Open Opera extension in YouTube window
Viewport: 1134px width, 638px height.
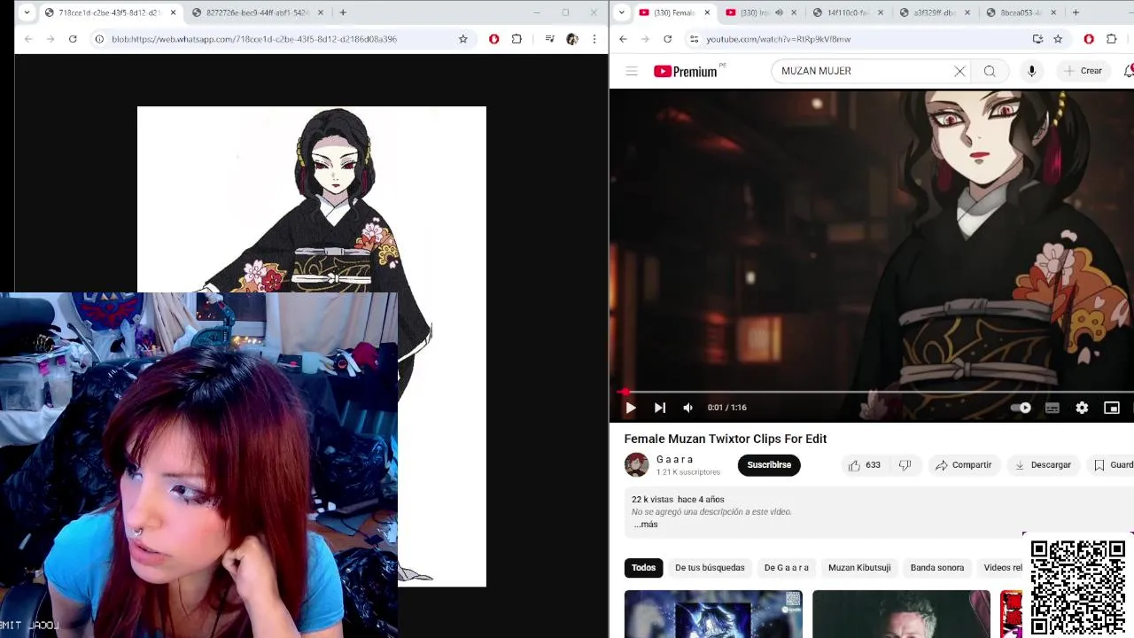[x=1089, y=39]
